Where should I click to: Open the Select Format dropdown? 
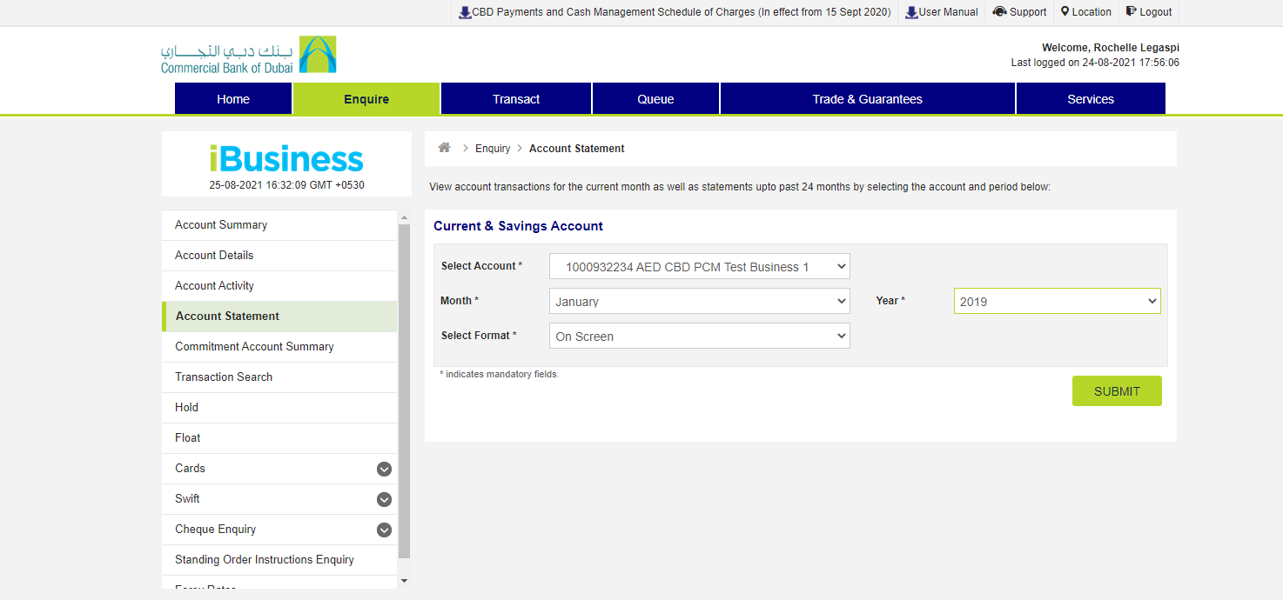pyautogui.click(x=699, y=336)
